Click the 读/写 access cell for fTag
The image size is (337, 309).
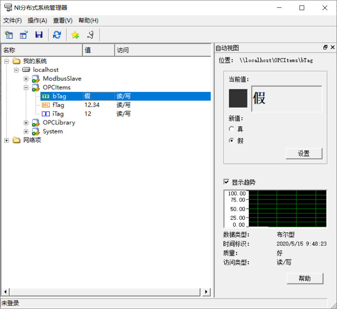pos(123,105)
